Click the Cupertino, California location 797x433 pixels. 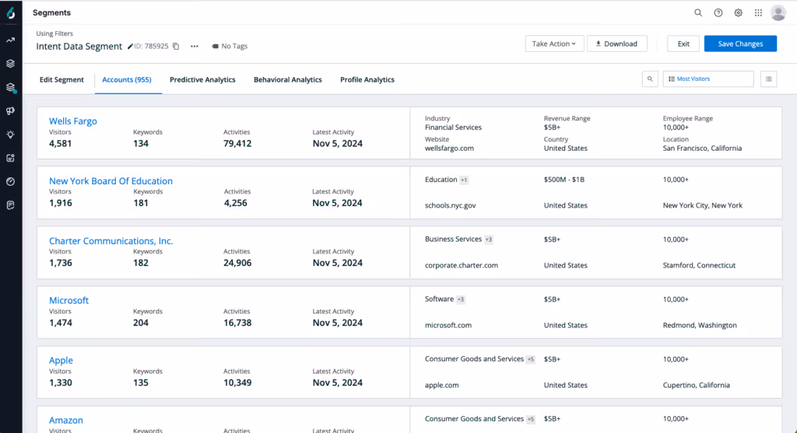pyautogui.click(x=697, y=386)
